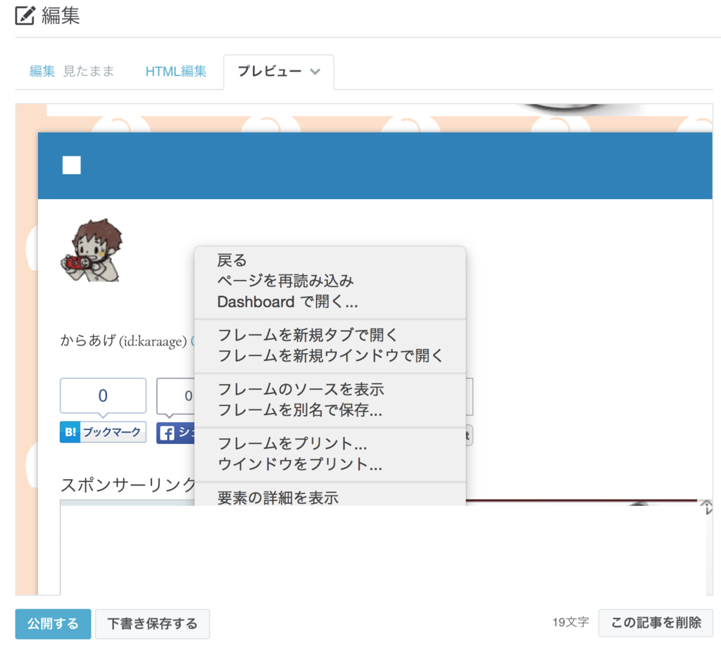Switch to the 編集 見たまま tab
The image size is (721, 648).
[x=70, y=71]
